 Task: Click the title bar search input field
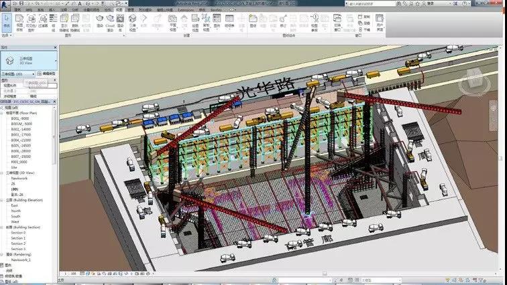click(371, 3)
